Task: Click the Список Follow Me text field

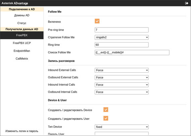Action: click(132, 53)
